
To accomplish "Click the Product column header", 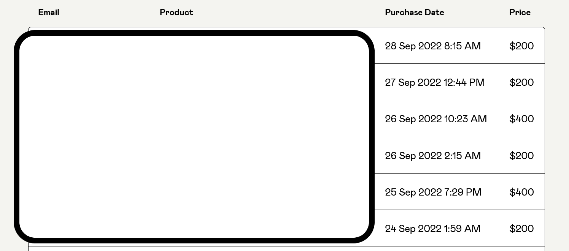I will 176,13.
